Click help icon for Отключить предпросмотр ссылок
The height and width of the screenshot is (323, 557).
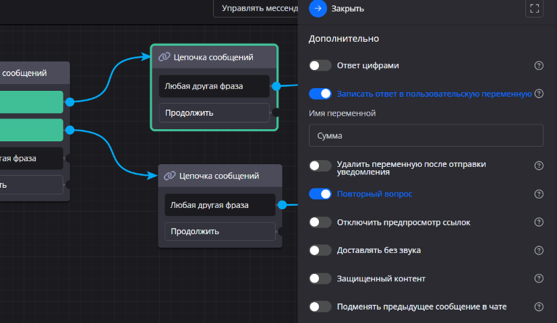539,222
